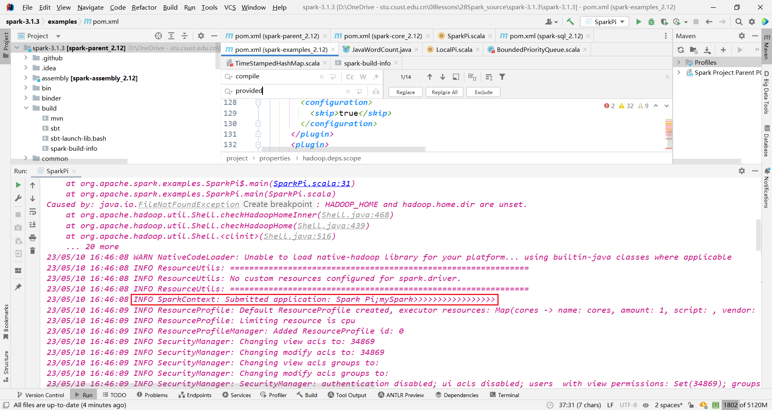
Task: Expand Spark Project Parent POM node
Action: pos(679,72)
